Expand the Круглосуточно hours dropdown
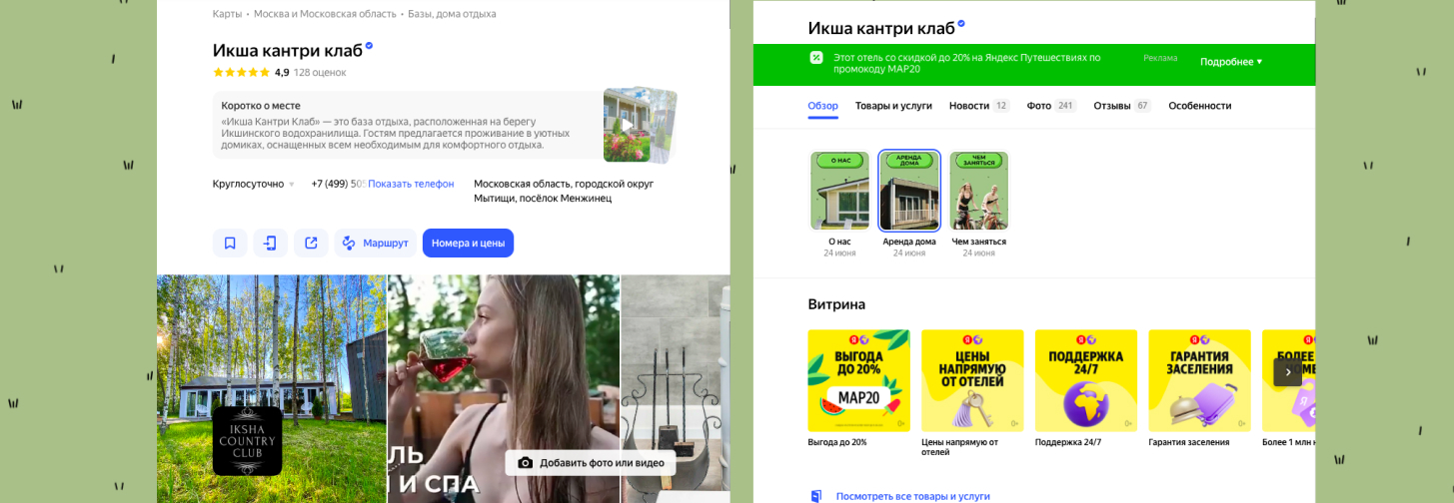 [x=254, y=184]
